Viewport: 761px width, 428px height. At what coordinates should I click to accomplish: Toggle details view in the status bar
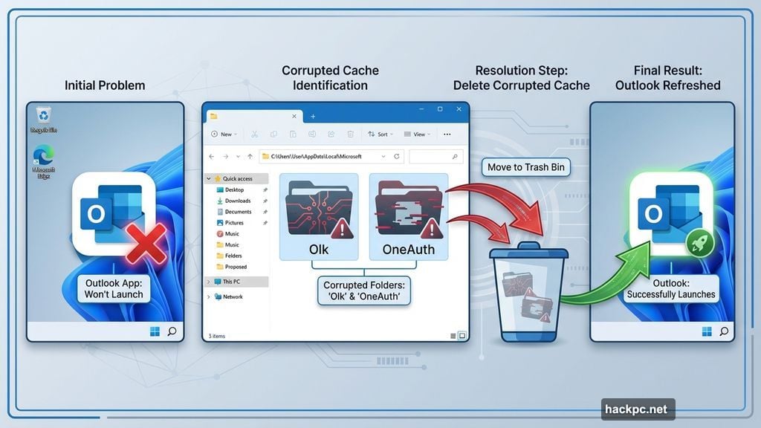454,336
